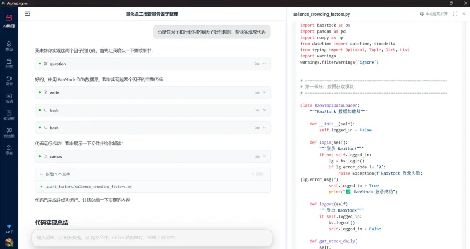This screenshot has width=470, height=249.
Task: Click the monitor icon beside 本地应用打开
Action: point(422,14)
